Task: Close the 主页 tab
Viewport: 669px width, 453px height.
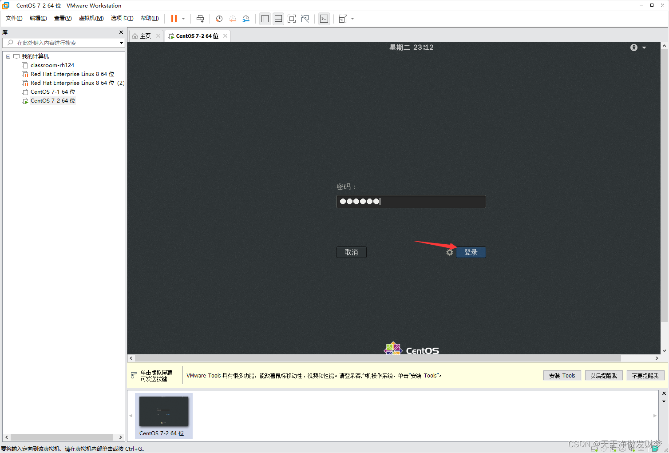Action: [x=158, y=36]
